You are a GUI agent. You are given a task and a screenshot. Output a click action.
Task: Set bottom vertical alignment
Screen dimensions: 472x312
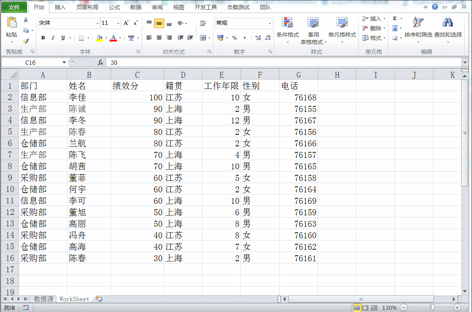(169, 23)
